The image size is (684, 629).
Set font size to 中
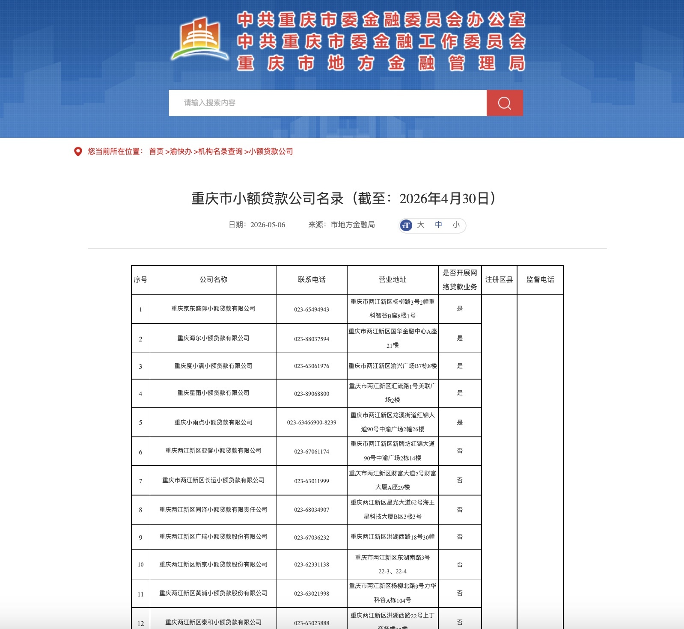(438, 225)
